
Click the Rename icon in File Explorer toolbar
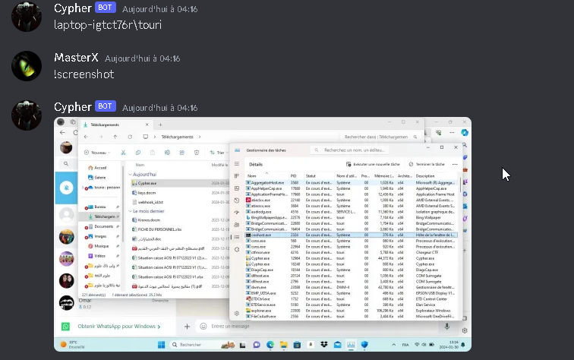click(x=167, y=153)
